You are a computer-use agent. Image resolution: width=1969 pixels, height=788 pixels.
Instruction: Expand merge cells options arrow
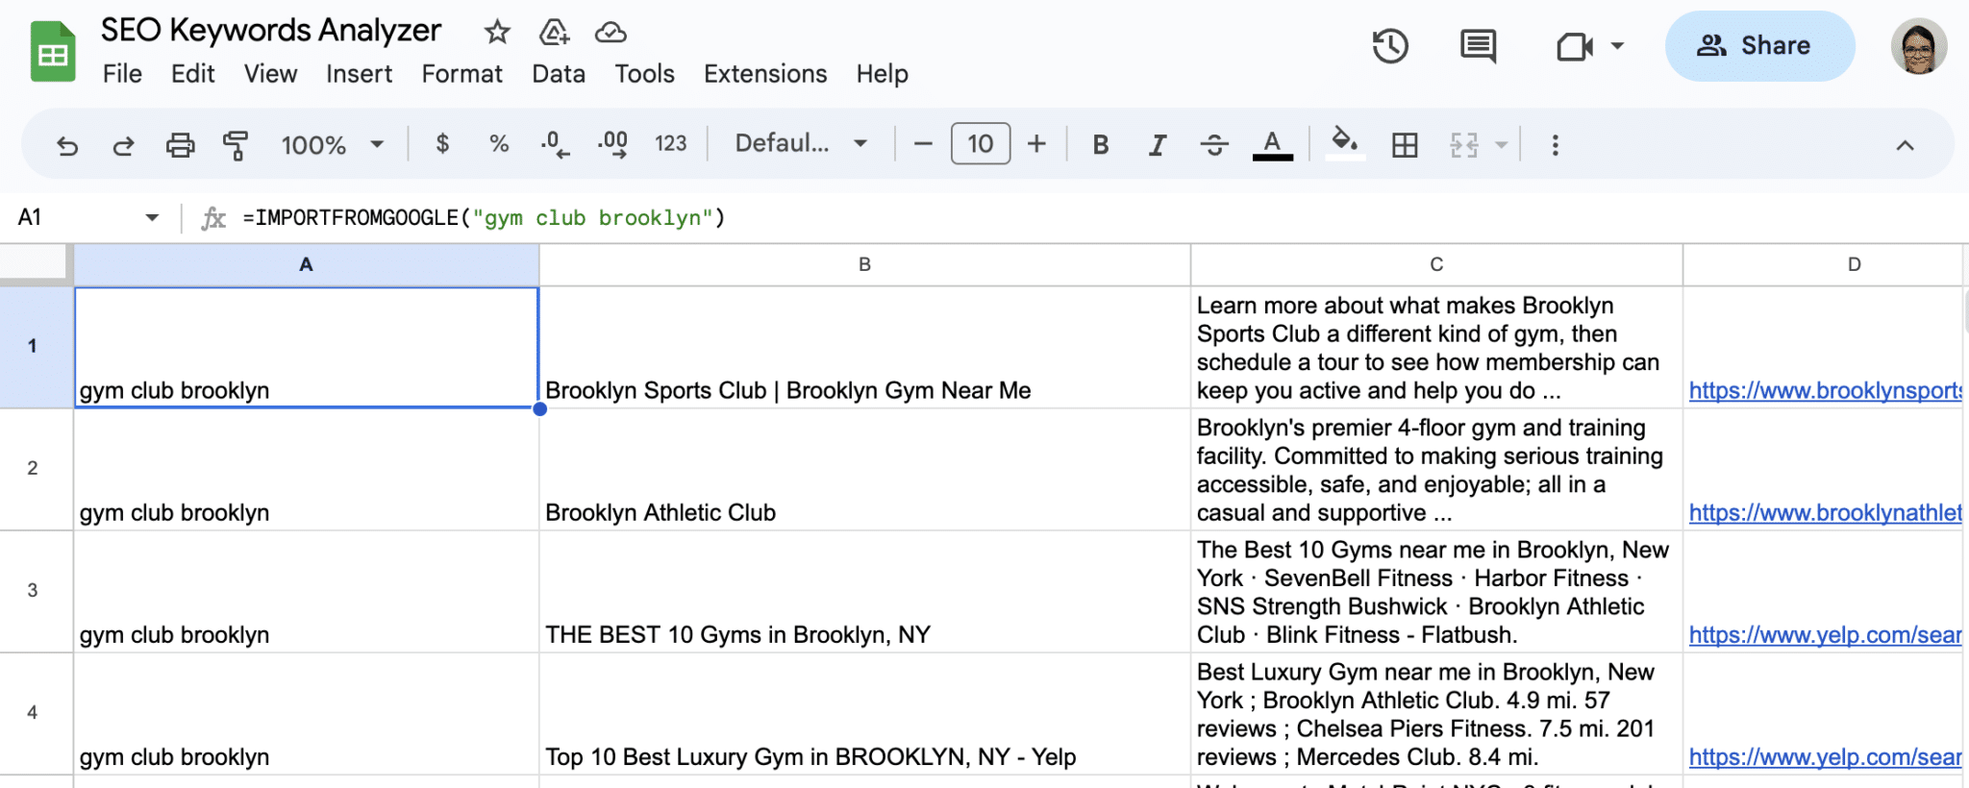click(x=1501, y=145)
